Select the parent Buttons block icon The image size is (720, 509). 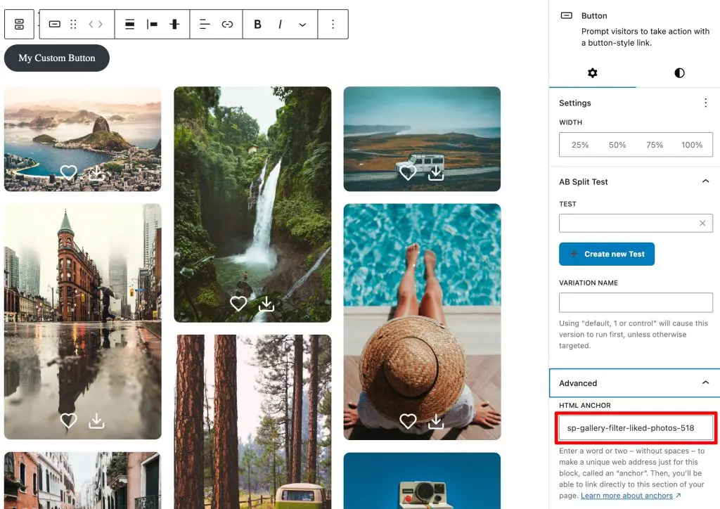(x=19, y=25)
